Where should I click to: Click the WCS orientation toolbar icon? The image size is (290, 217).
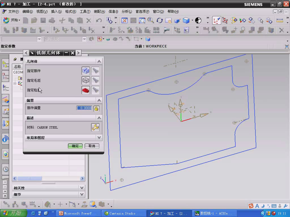(x=216, y=20)
